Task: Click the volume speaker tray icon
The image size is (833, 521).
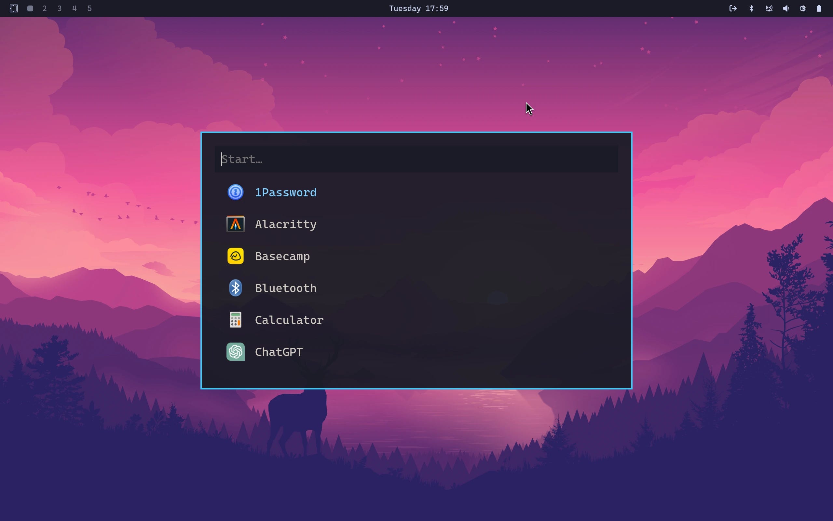Action: 785,8
